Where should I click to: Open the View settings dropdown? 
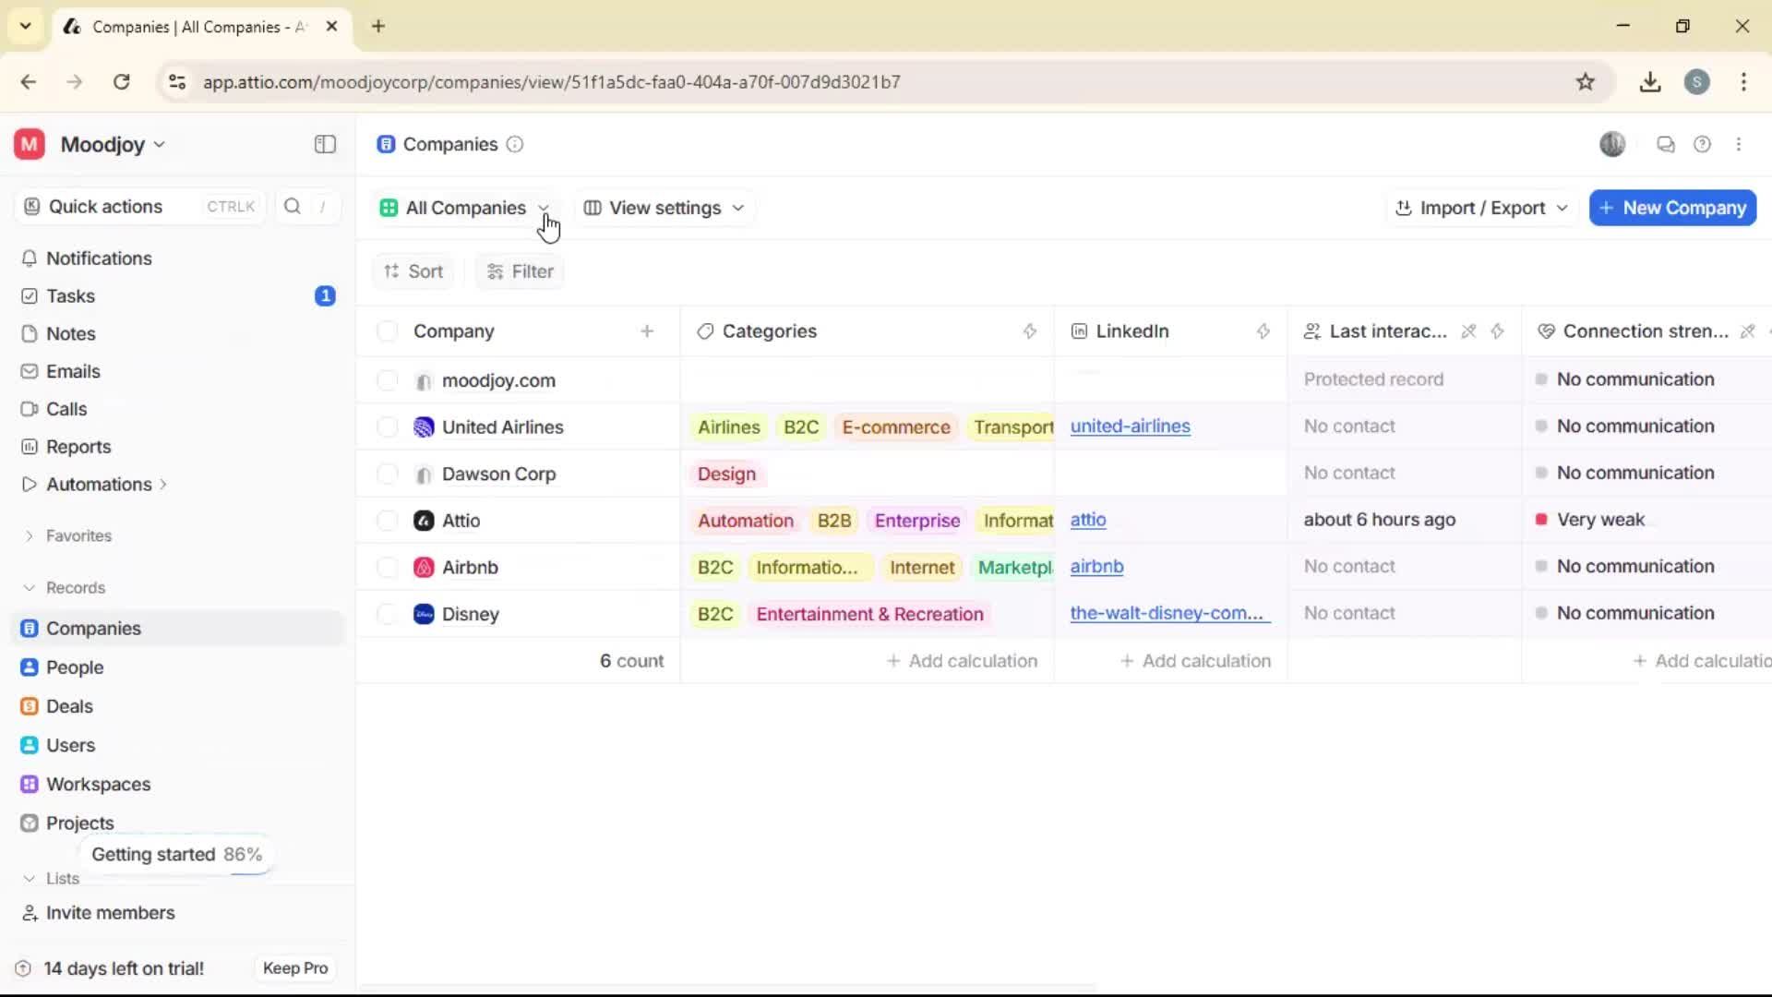[664, 208]
